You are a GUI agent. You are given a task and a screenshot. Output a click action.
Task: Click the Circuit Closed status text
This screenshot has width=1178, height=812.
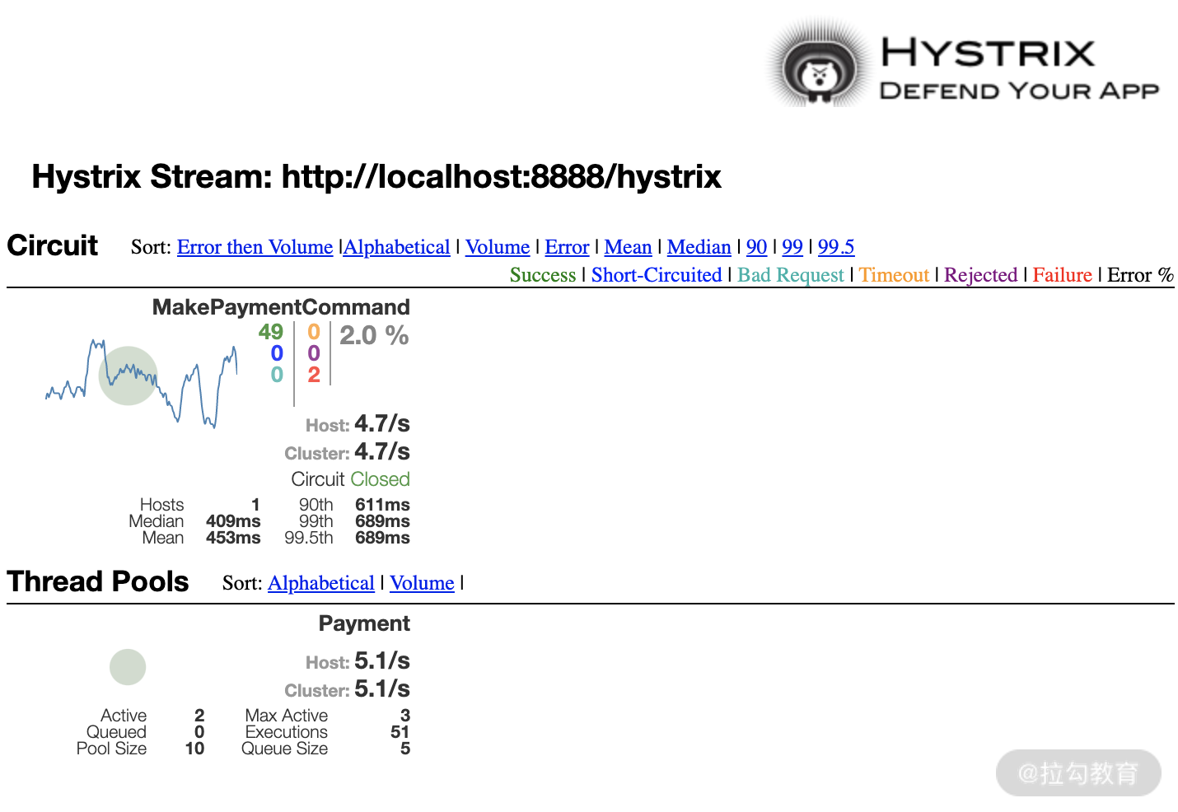click(x=350, y=479)
